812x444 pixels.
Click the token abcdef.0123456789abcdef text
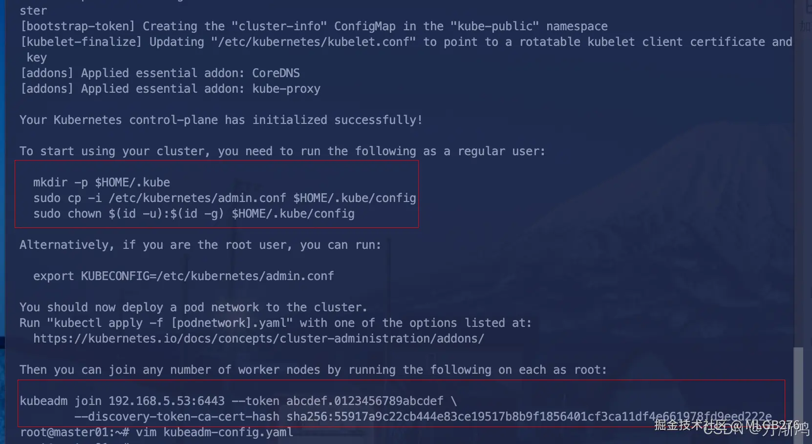click(364, 401)
